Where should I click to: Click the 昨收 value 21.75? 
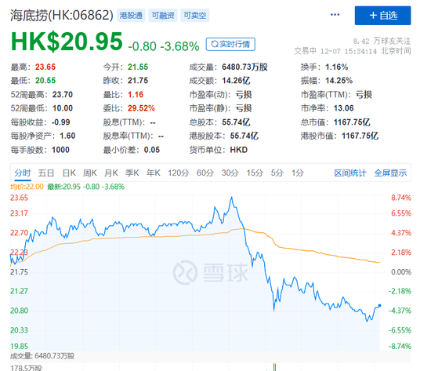[138, 80]
